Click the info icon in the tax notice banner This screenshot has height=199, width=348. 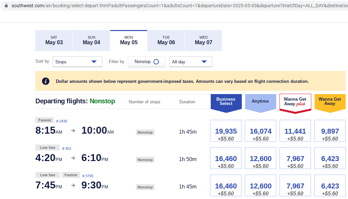[46, 81]
